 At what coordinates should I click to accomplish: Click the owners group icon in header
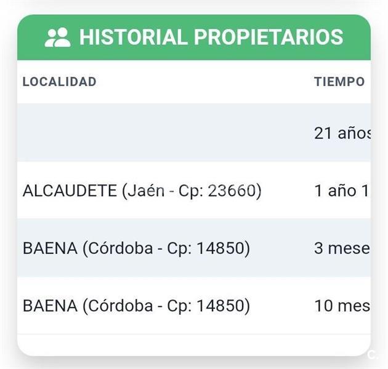[57, 38]
